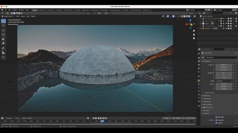This screenshot has width=238, height=133.
Task: Jump to the timeline end frame
Action: (x=106, y=118)
